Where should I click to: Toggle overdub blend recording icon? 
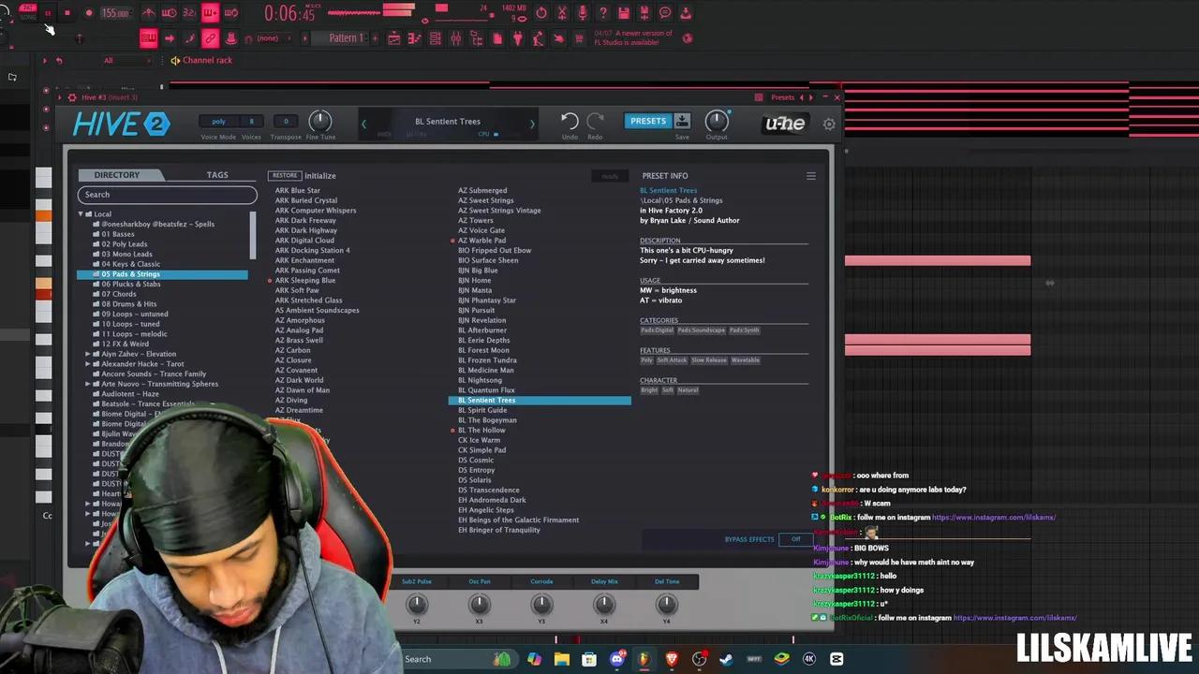pos(210,13)
